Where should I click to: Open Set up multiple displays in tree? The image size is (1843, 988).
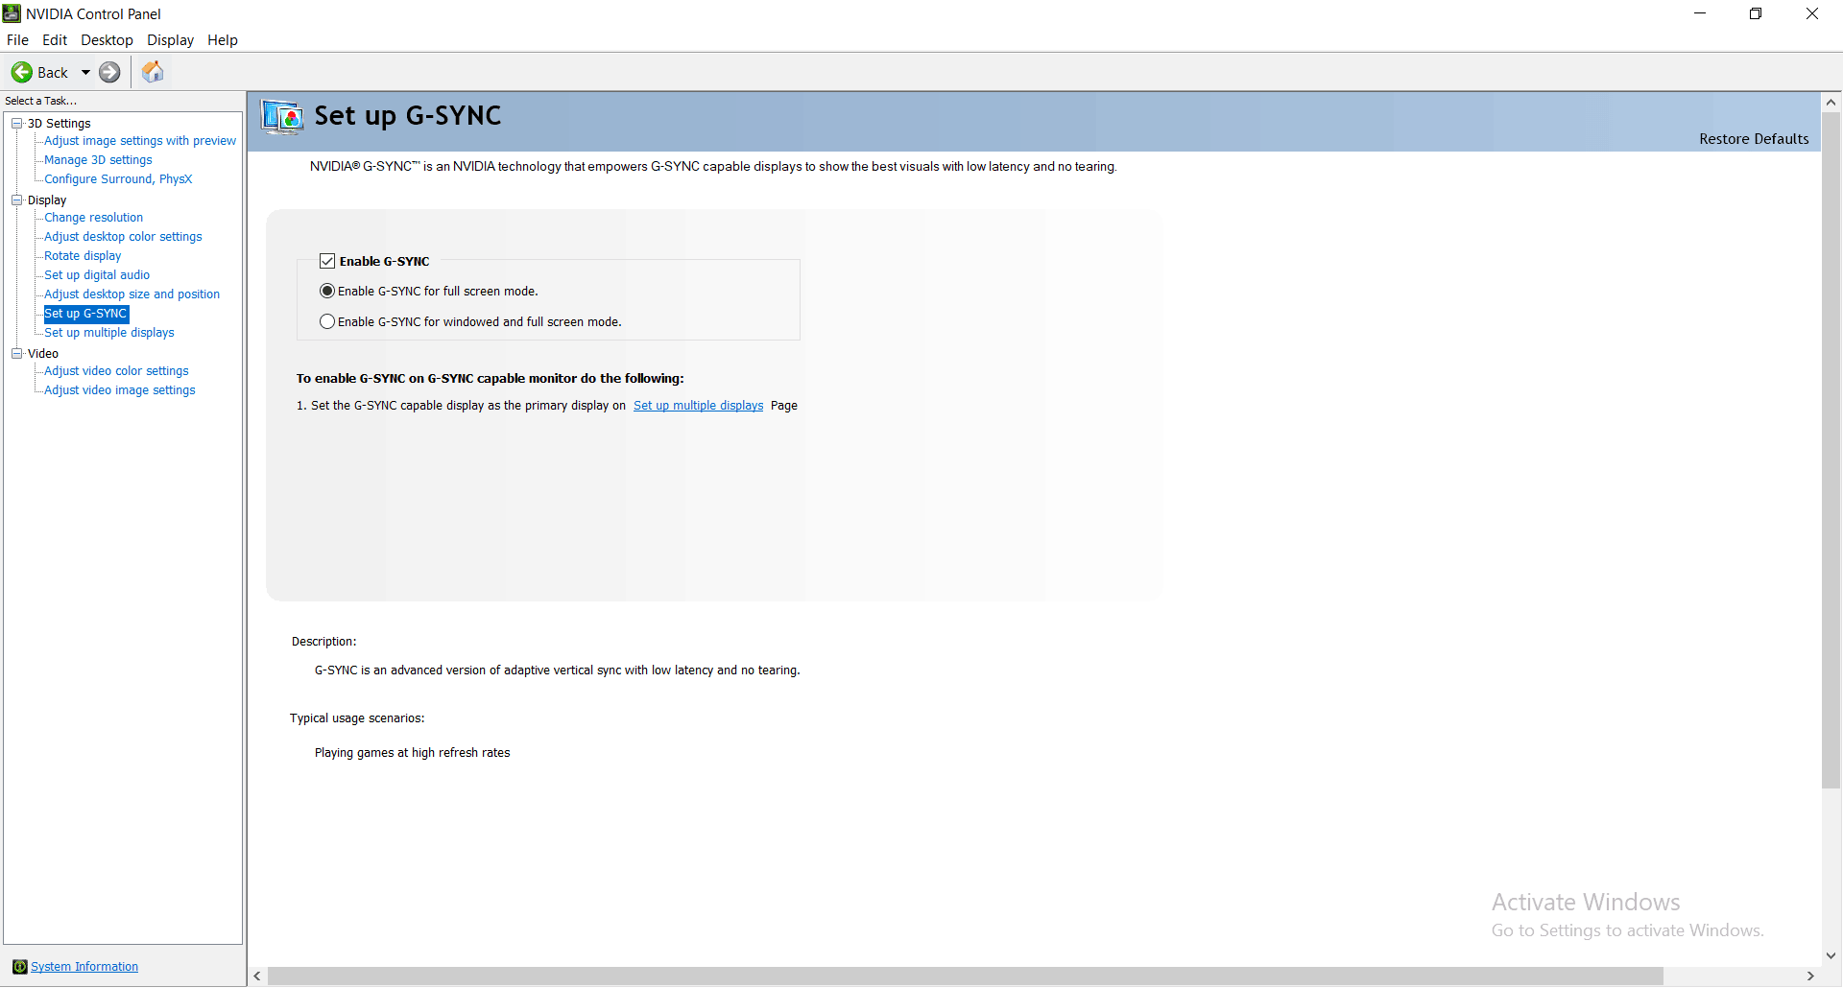[109, 333]
